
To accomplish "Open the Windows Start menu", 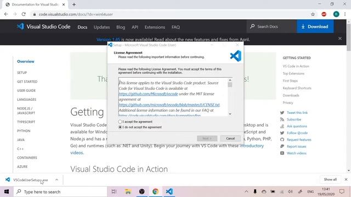I will [x=7, y=192].
